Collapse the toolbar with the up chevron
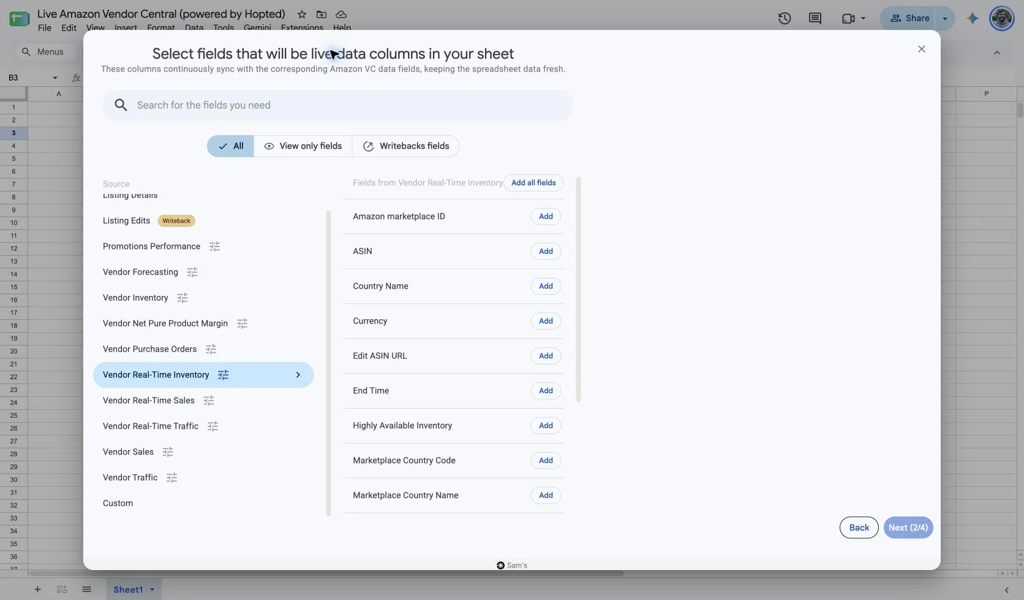The height and width of the screenshot is (600, 1024). click(997, 53)
